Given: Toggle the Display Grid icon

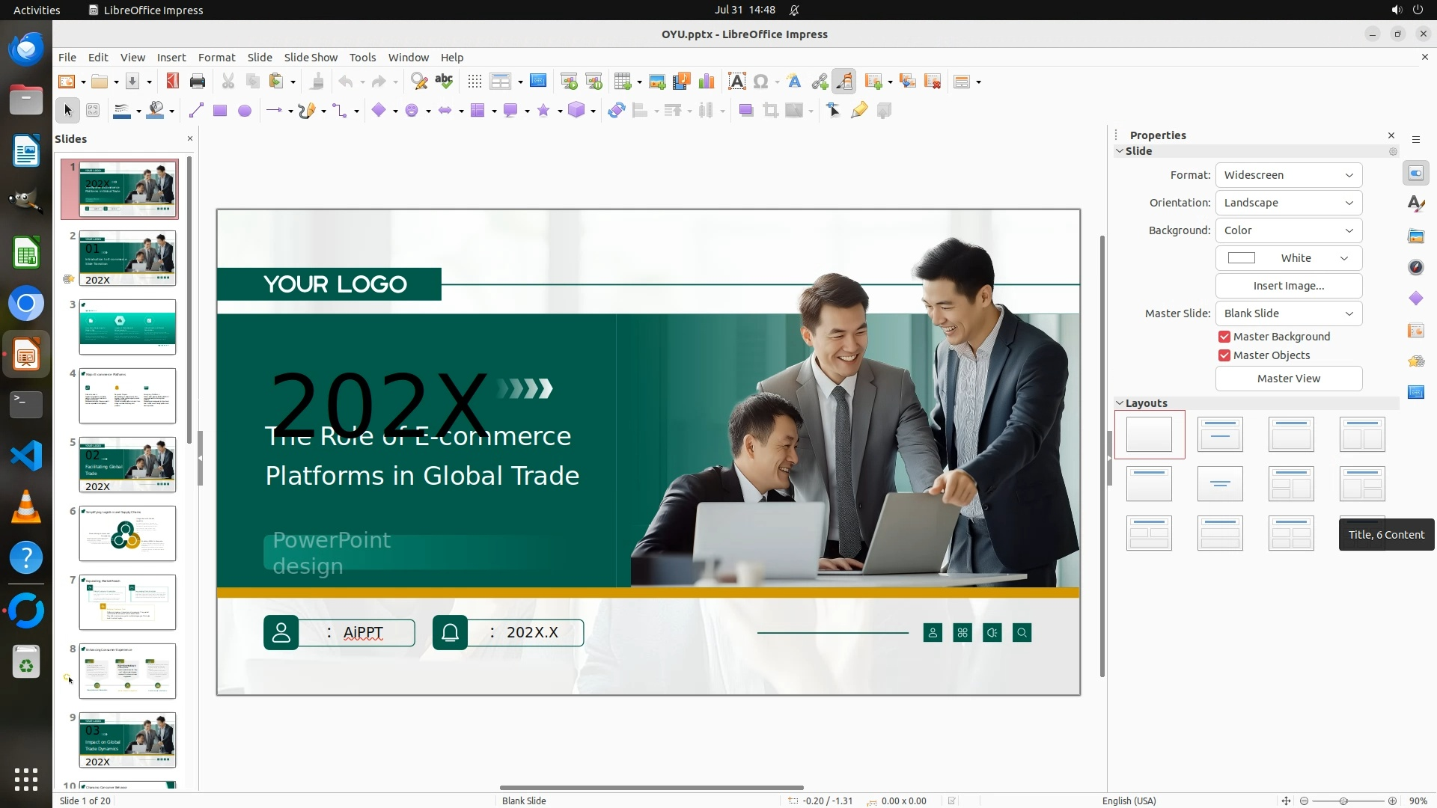Looking at the screenshot, I should (x=475, y=82).
